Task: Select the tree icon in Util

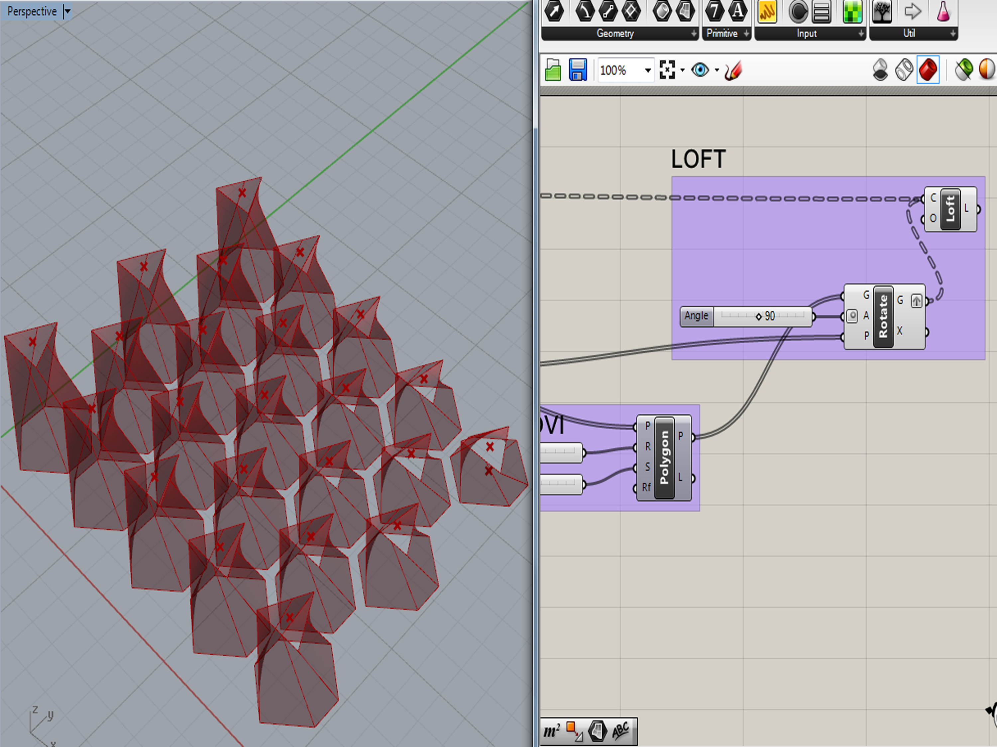Action: click(x=882, y=11)
